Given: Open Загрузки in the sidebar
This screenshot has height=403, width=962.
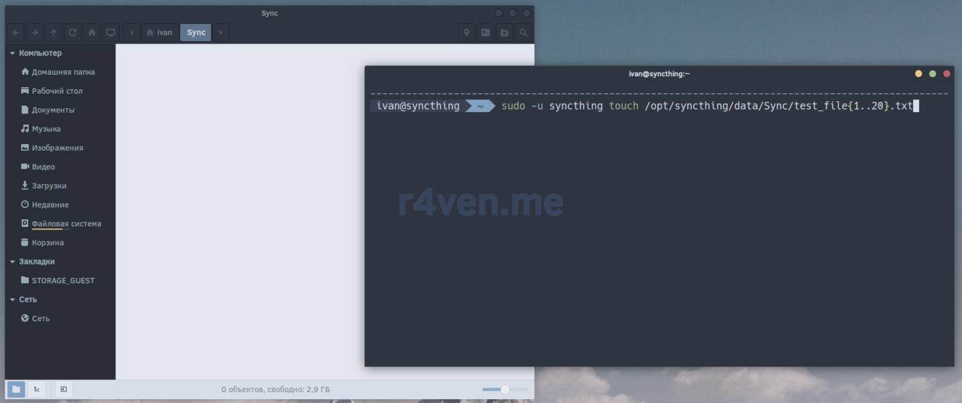Looking at the screenshot, I should click(49, 186).
